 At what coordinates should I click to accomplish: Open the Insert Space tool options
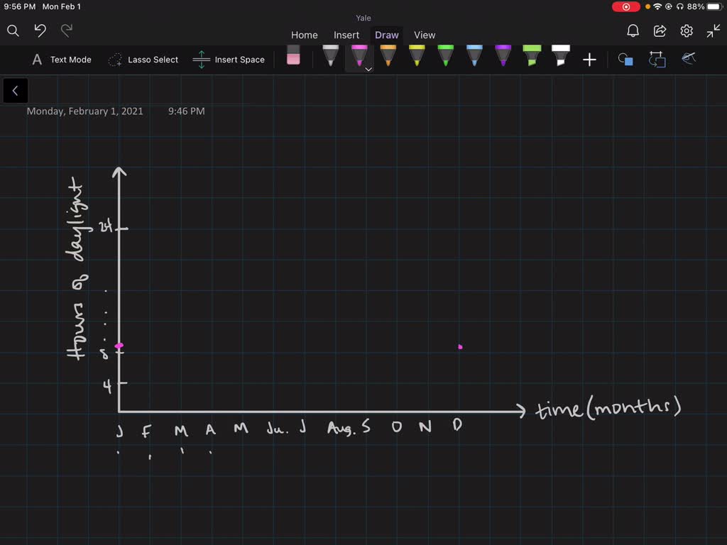tap(229, 60)
